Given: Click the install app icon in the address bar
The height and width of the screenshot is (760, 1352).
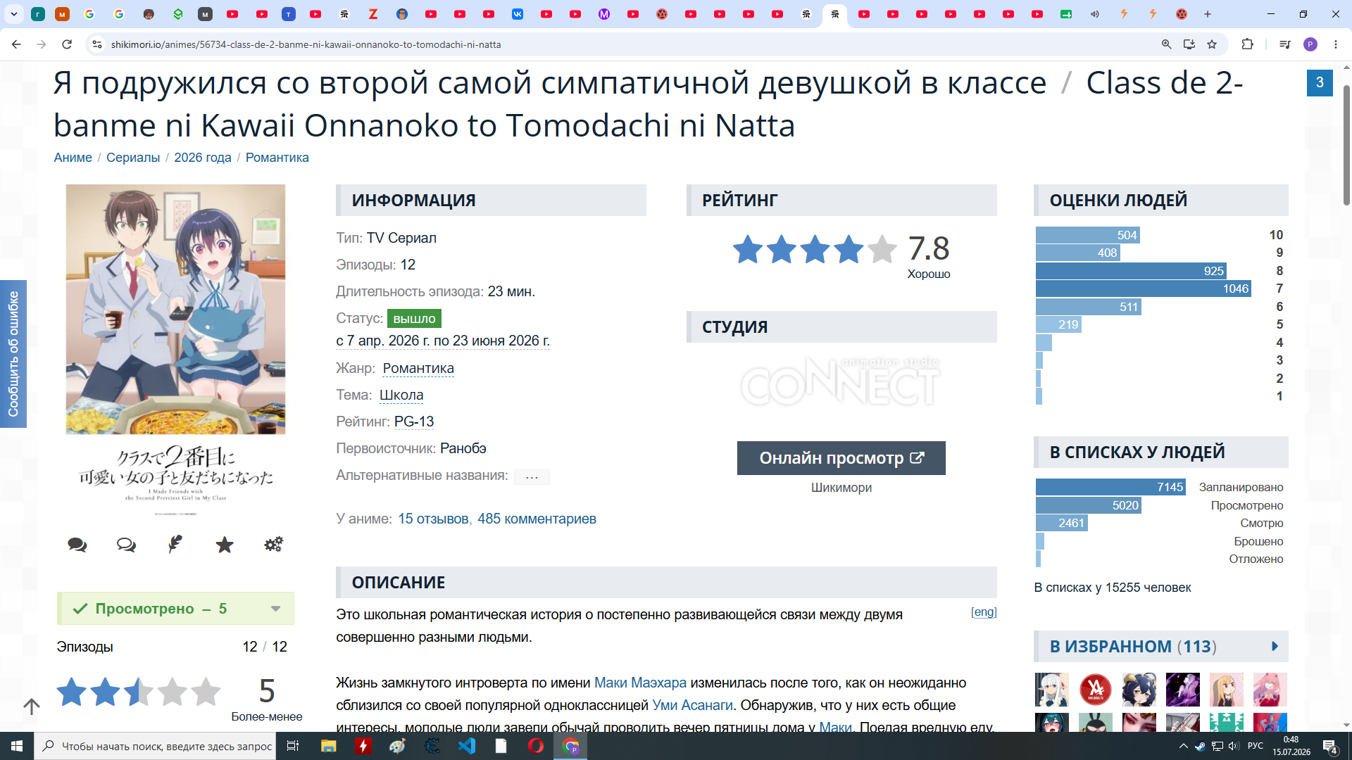Looking at the screenshot, I should [x=1189, y=44].
